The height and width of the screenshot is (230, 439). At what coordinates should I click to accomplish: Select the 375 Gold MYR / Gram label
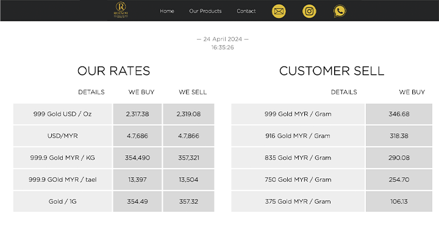coord(298,201)
